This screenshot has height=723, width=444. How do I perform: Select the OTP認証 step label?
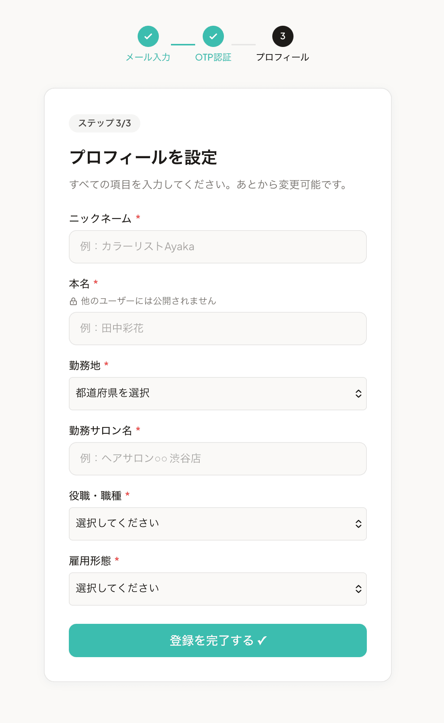coord(214,57)
